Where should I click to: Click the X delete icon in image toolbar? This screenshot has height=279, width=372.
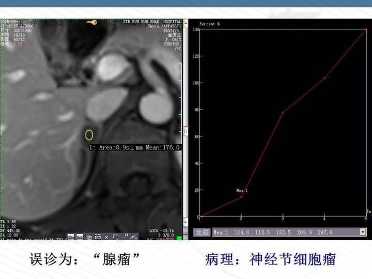106,237
